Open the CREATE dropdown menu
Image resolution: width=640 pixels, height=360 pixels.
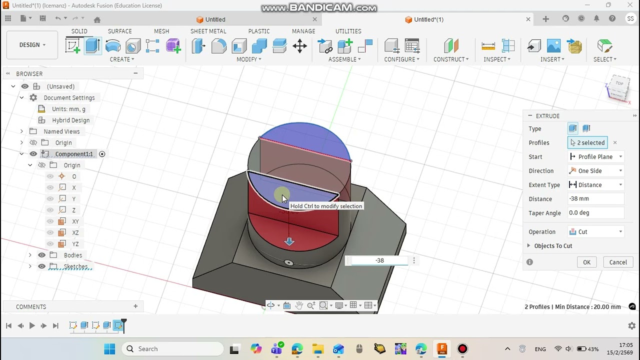(x=122, y=59)
